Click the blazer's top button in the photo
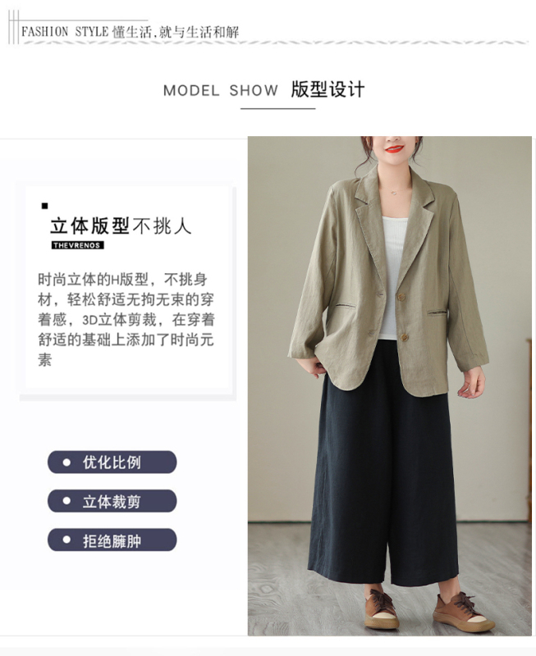Screen dimensions: 536x656 [401, 297]
